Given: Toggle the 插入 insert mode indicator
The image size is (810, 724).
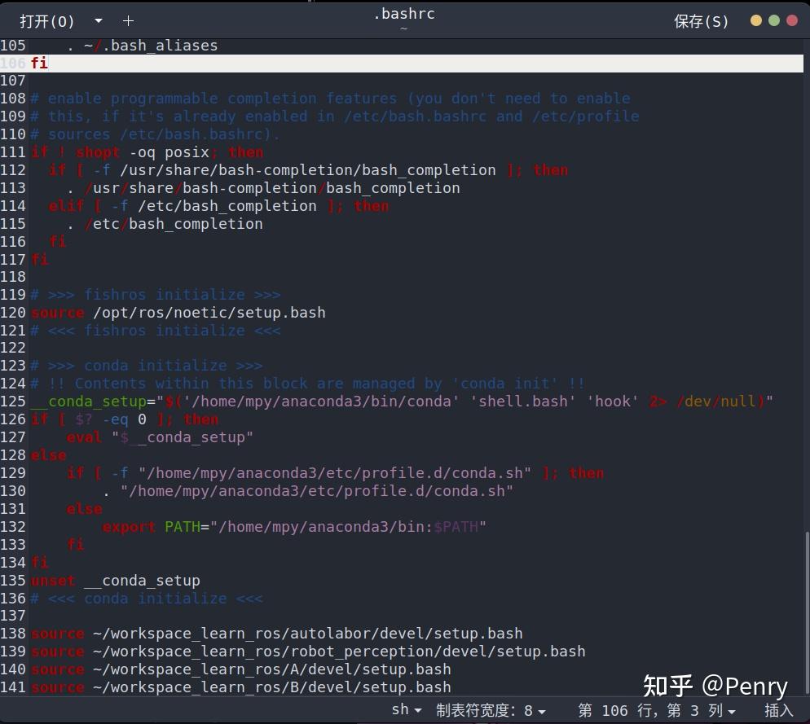Looking at the screenshot, I should point(778,709).
